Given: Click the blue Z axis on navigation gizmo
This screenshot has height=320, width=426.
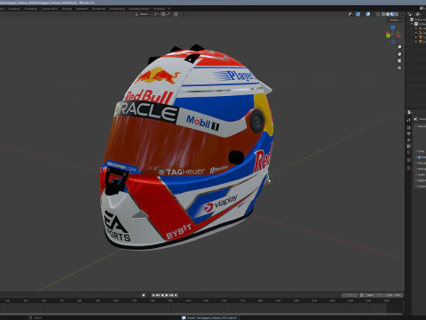Looking at the screenshot, I should (x=393, y=28).
